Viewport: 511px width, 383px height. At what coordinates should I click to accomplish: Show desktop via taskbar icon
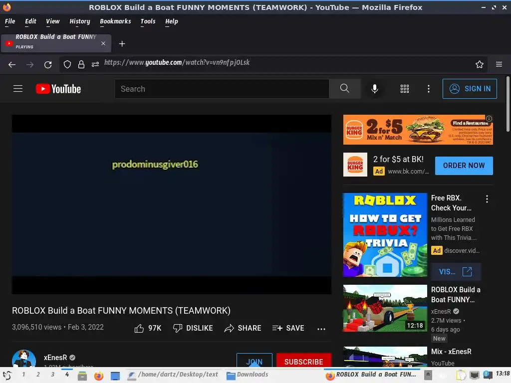coord(115,376)
